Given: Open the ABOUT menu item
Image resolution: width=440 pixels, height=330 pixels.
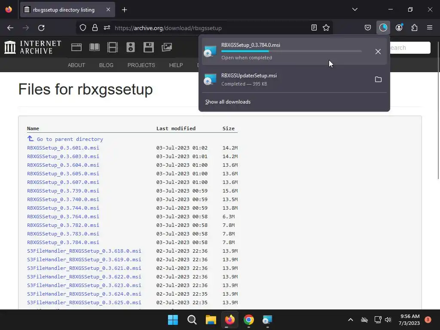Looking at the screenshot, I should (x=76, y=65).
